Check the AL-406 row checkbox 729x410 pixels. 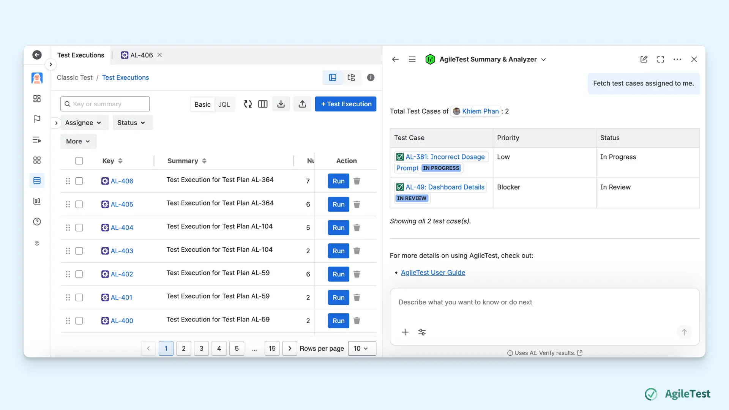click(79, 181)
